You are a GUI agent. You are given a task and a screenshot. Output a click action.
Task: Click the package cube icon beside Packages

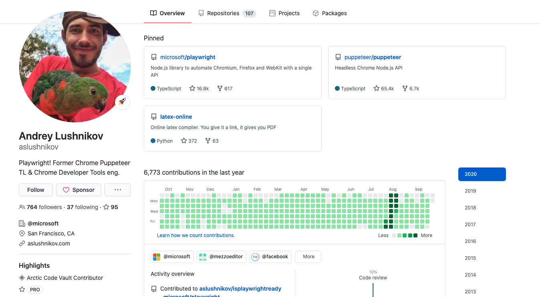tap(316, 13)
